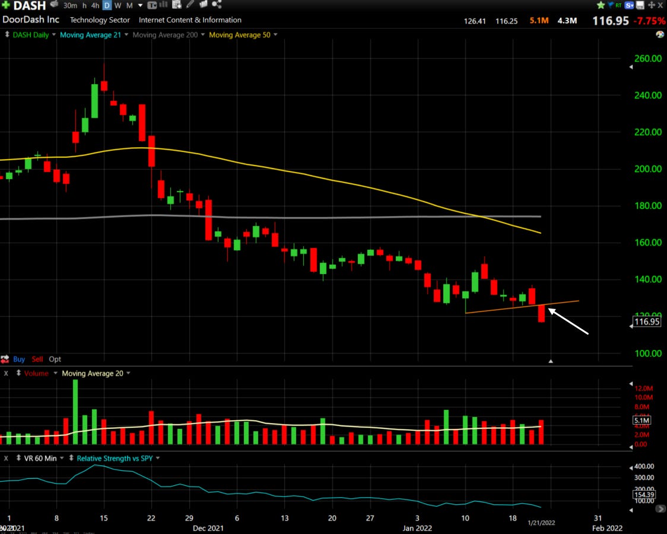Viewport: 667px width, 534px height.
Task: Expand the Moving Average 50 dropdown
Action: pos(275,35)
